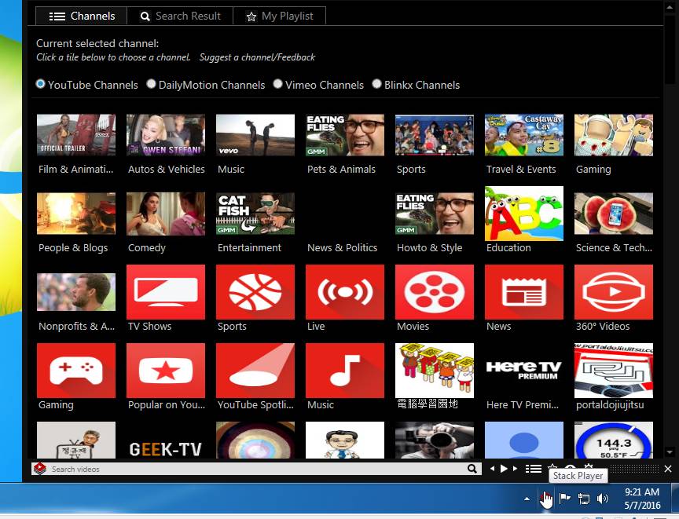This screenshot has height=519, width=679.
Task: Select the Blinkx Channels radio button
Action: click(377, 84)
